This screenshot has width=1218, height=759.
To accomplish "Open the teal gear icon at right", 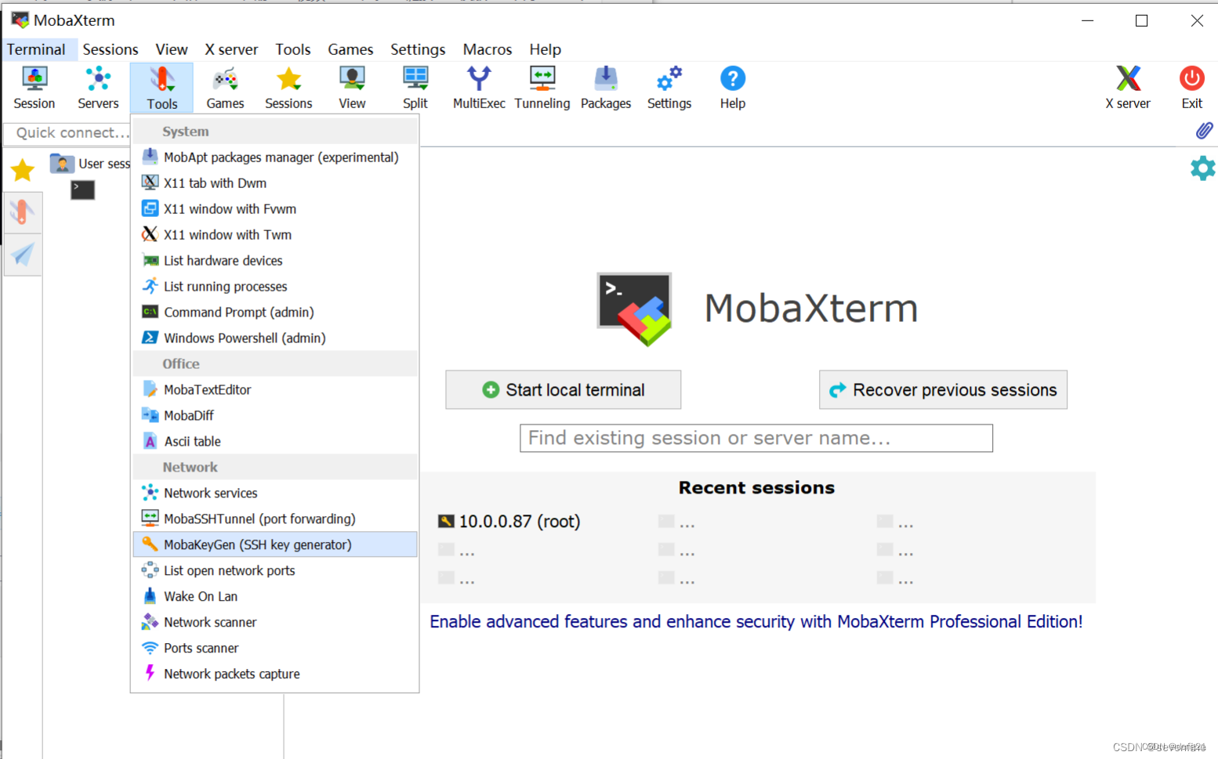I will click(1202, 168).
